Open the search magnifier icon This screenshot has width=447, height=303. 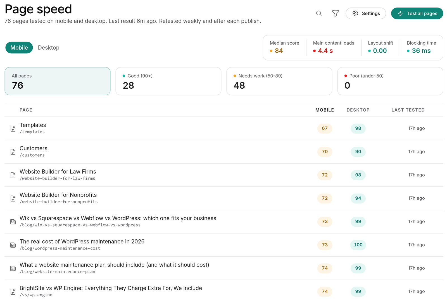319,13
